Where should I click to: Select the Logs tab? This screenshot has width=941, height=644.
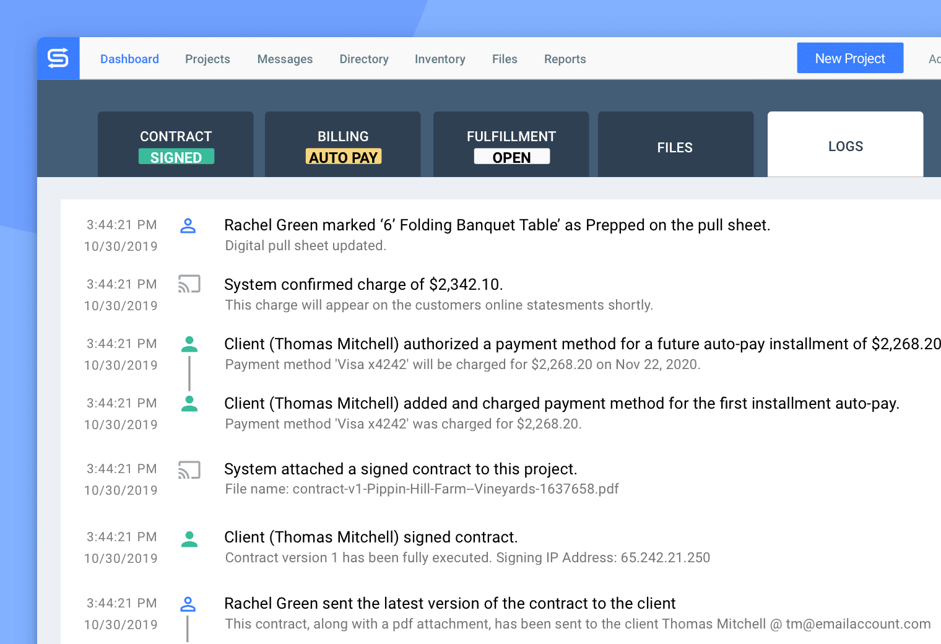(846, 144)
